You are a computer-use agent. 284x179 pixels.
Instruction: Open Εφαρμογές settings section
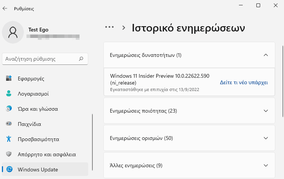(x=45, y=79)
